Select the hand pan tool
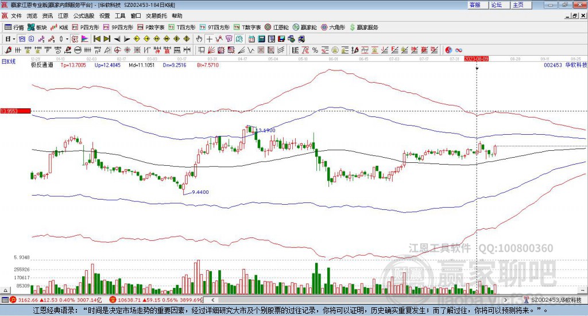 [199, 39]
